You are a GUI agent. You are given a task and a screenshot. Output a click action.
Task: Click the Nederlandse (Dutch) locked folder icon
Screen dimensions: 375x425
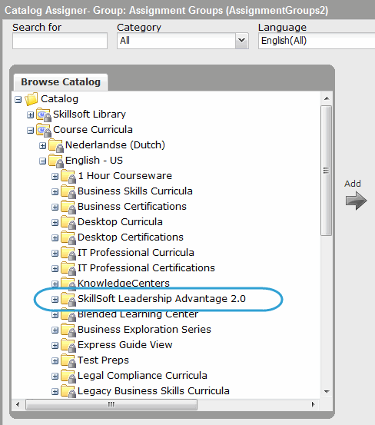pos(56,145)
